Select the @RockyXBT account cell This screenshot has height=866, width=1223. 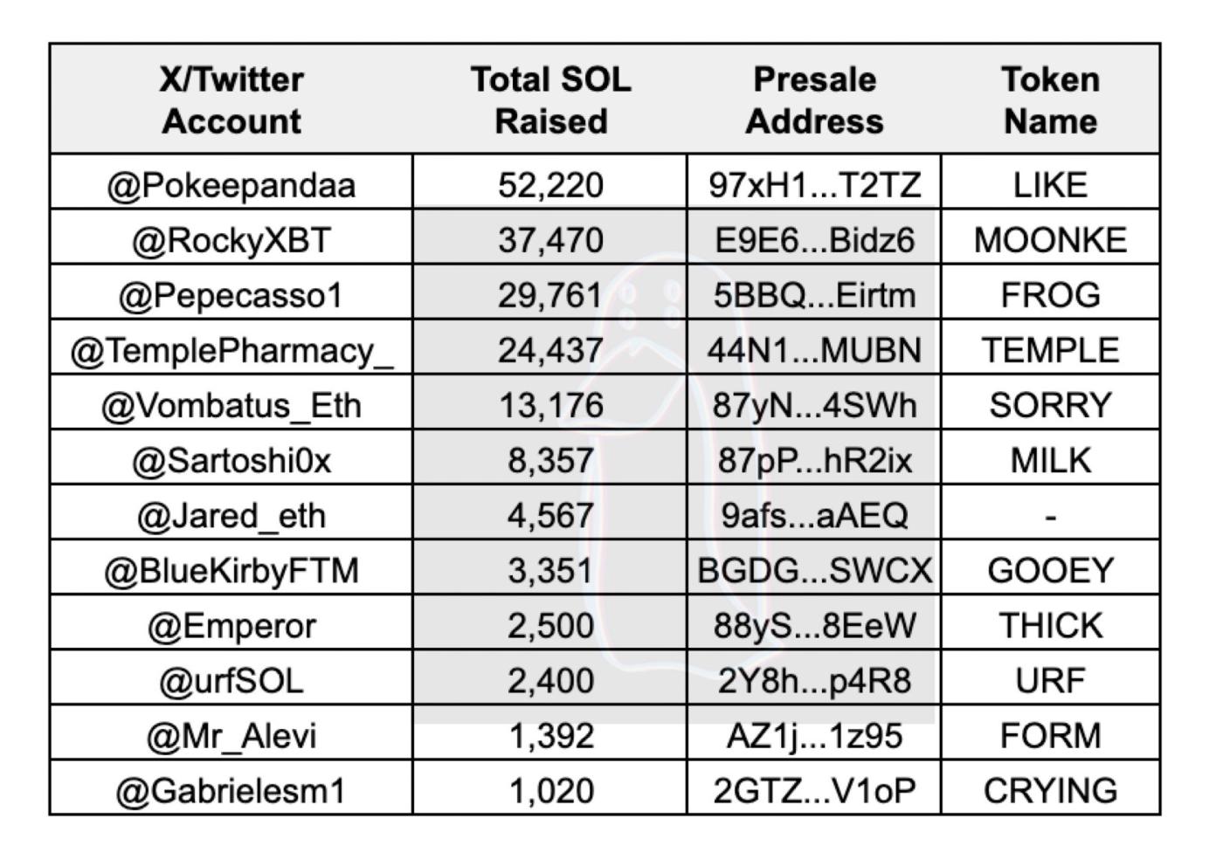[231, 240]
